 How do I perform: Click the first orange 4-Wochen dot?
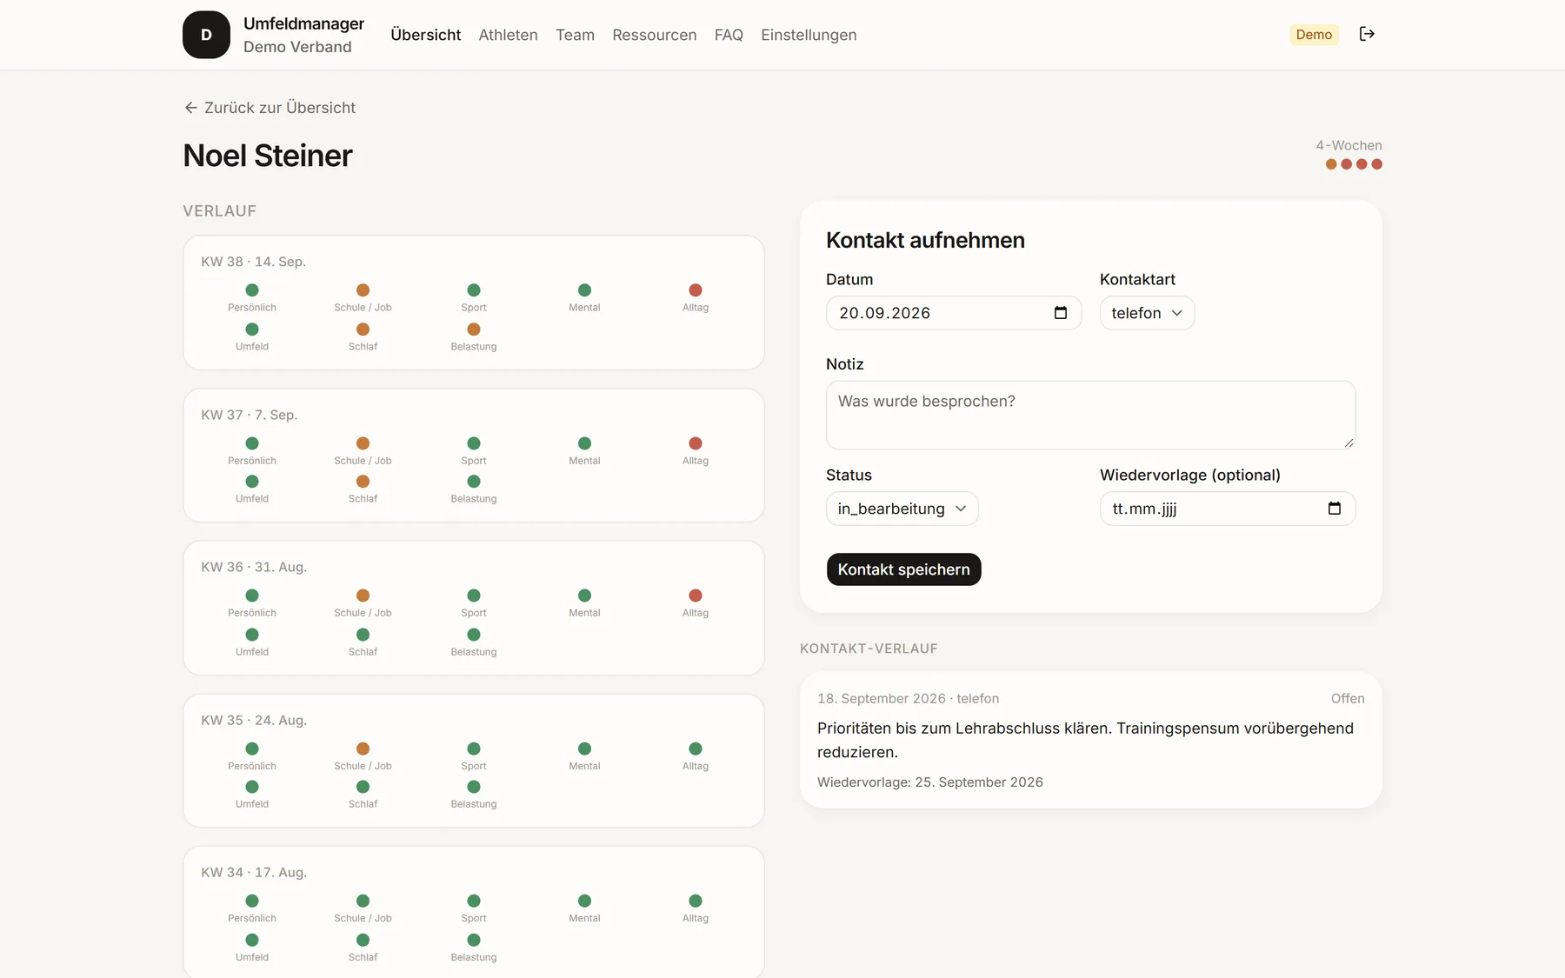pyautogui.click(x=1331, y=164)
